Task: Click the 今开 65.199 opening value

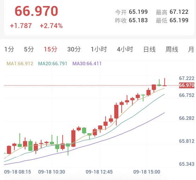Action: (x=131, y=12)
